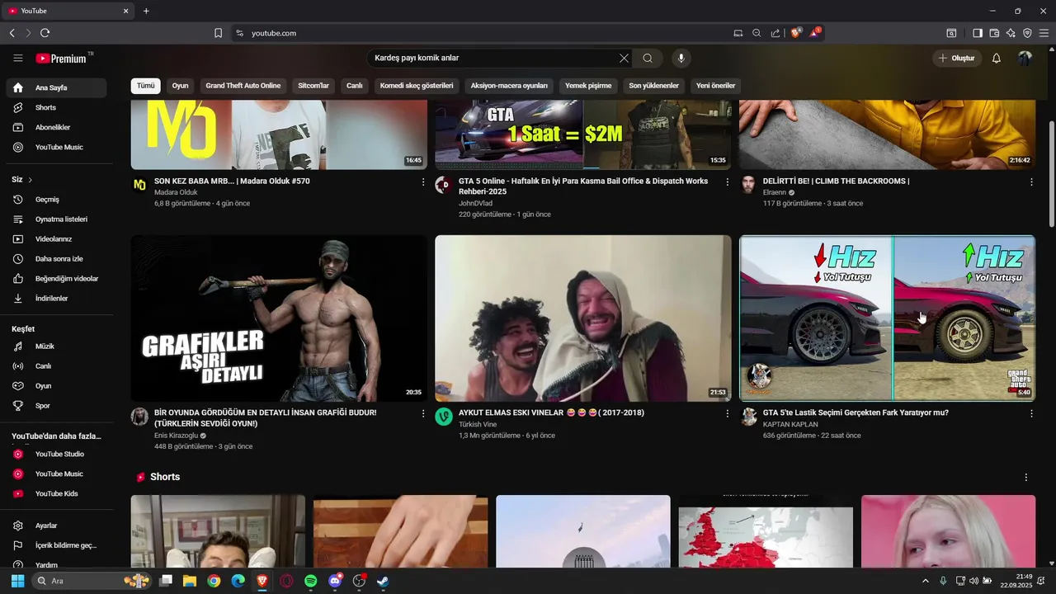Screen dimensions: 1056x594
Task: Open Steam from the taskbar
Action: 384,581
